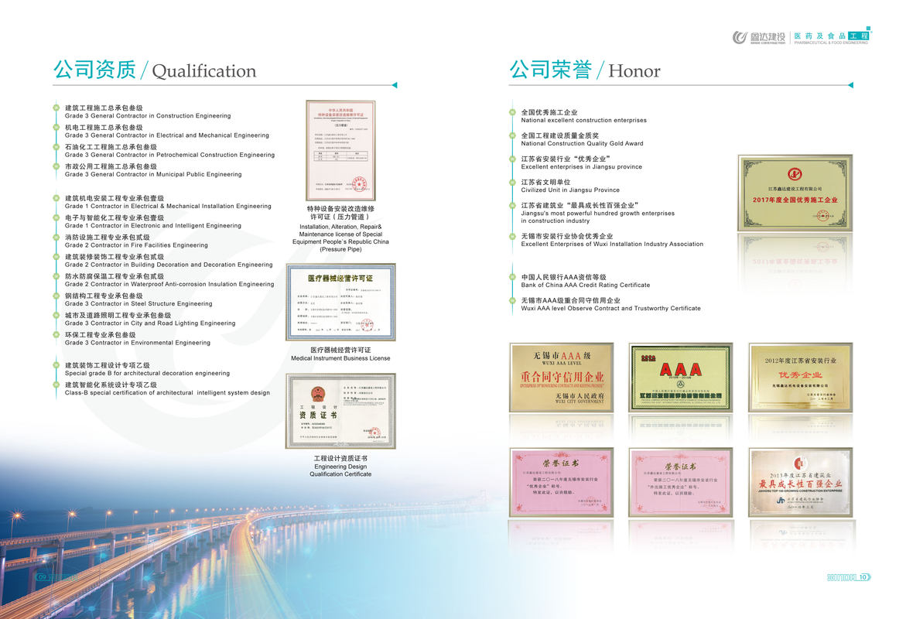
Task: Select "Grade 3 Contractor in Environmental Engineering"
Action: (x=138, y=344)
